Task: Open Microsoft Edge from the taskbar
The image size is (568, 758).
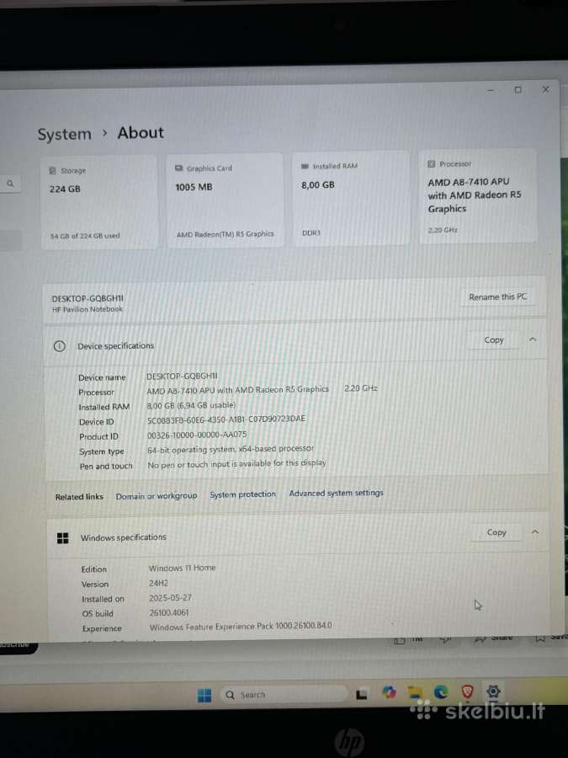Action: pyautogui.click(x=441, y=691)
